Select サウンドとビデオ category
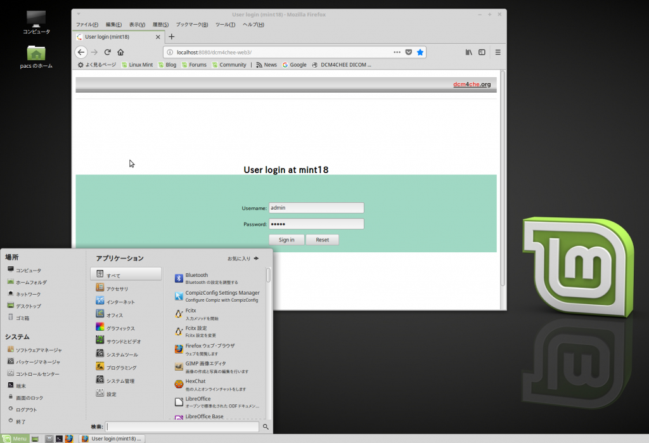 click(x=126, y=341)
